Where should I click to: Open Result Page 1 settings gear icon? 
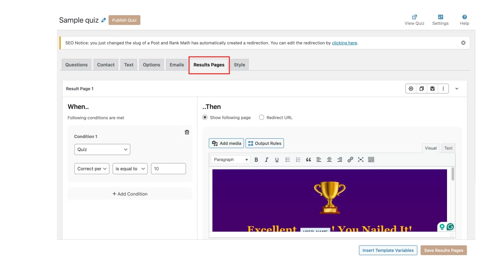(x=411, y=89)
